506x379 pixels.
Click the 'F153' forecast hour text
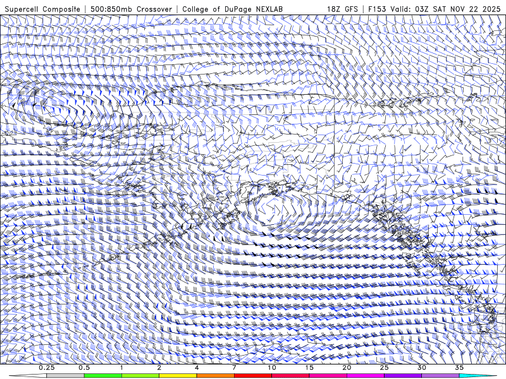pos(377,9)
